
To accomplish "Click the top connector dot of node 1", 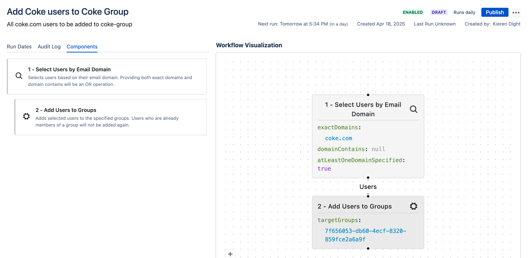I will 368,95.
